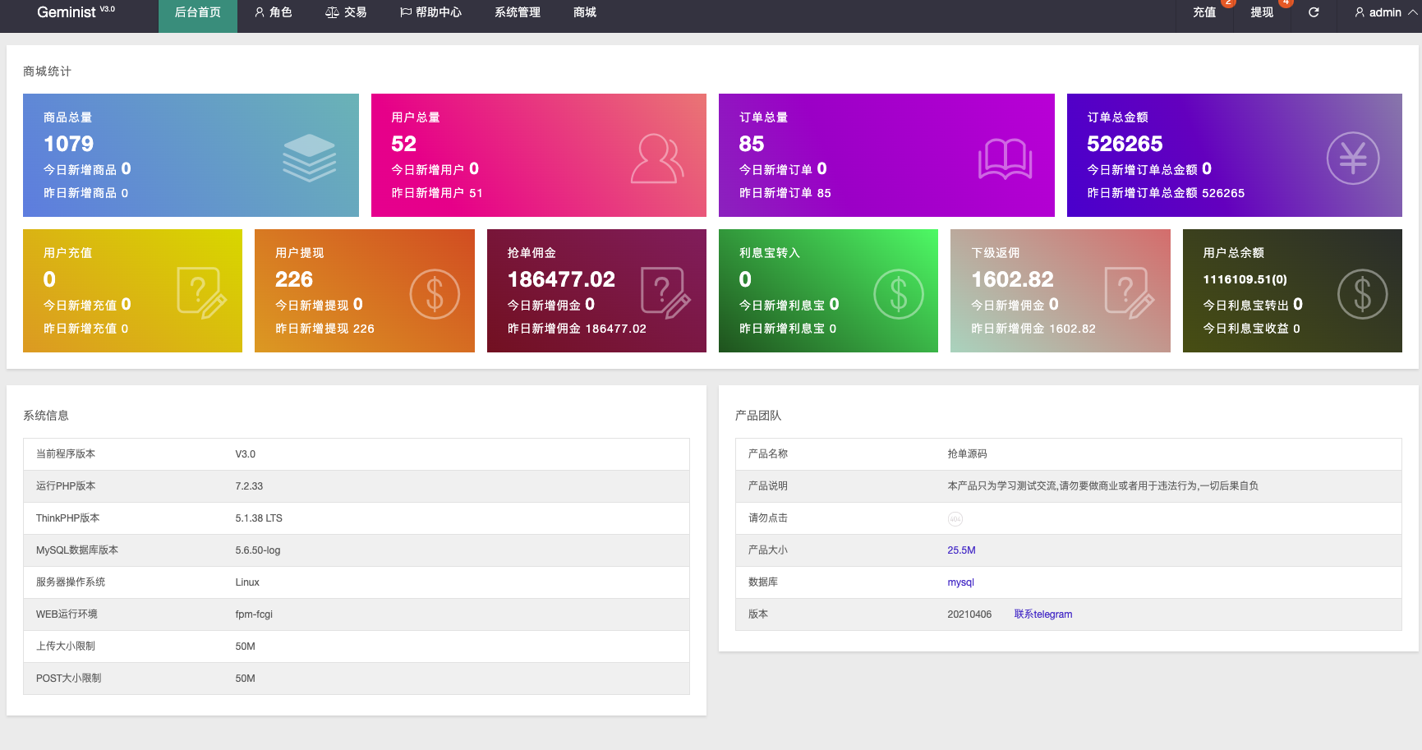
Task: Click the 提现 notification button
Action: [1262, 12]
